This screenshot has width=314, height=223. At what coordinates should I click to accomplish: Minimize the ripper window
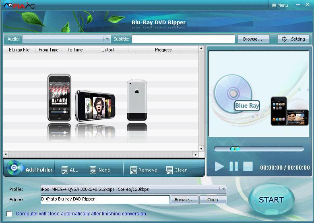coord(298,4)
